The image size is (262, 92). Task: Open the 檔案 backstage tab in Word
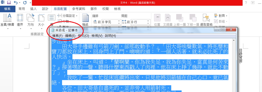(x=8, y=9)
